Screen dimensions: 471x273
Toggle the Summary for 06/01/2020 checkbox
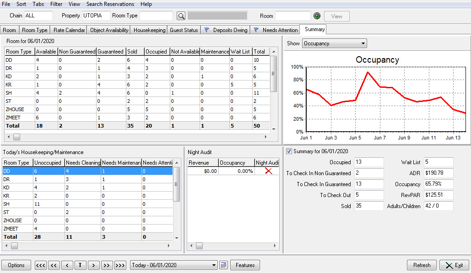[289, 151]
